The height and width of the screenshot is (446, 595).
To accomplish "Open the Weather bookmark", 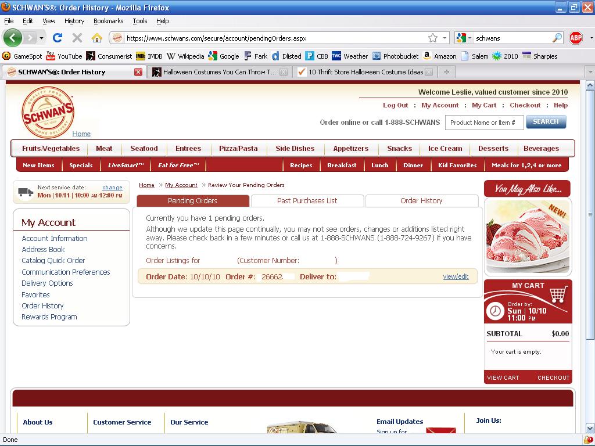I will point(350,56).
